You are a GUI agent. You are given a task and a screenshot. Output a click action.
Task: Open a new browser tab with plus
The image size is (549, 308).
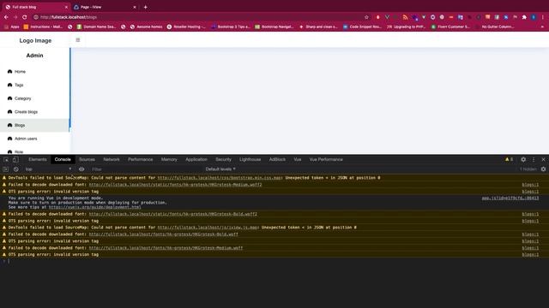click(x=145, y=7)
